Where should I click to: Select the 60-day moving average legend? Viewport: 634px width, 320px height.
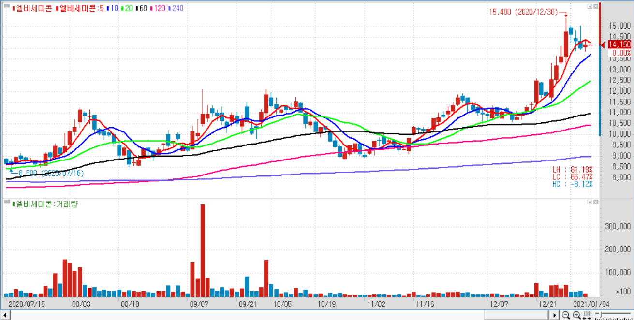141,8
